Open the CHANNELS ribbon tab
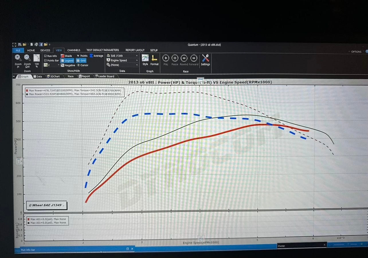The height and width of the screenshot is (258, 368). pyautogui.click(x=74, y=50)
